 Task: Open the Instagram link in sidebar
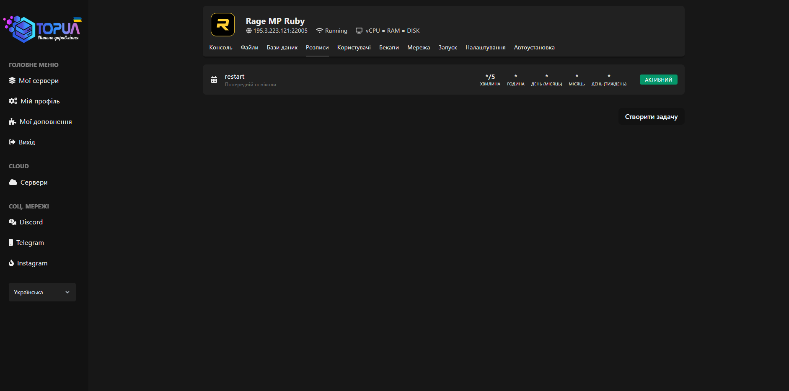(x=32, y=263)
